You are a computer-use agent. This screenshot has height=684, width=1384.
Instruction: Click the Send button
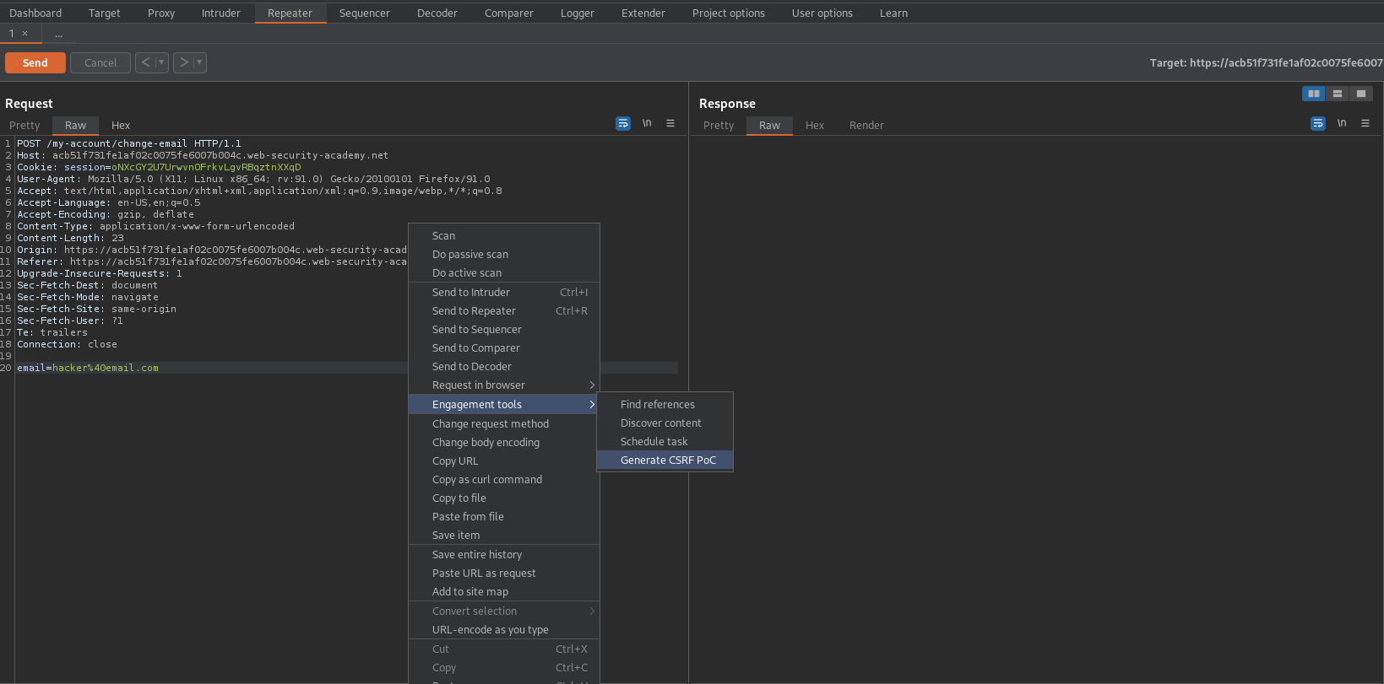[x=35, y=62]
